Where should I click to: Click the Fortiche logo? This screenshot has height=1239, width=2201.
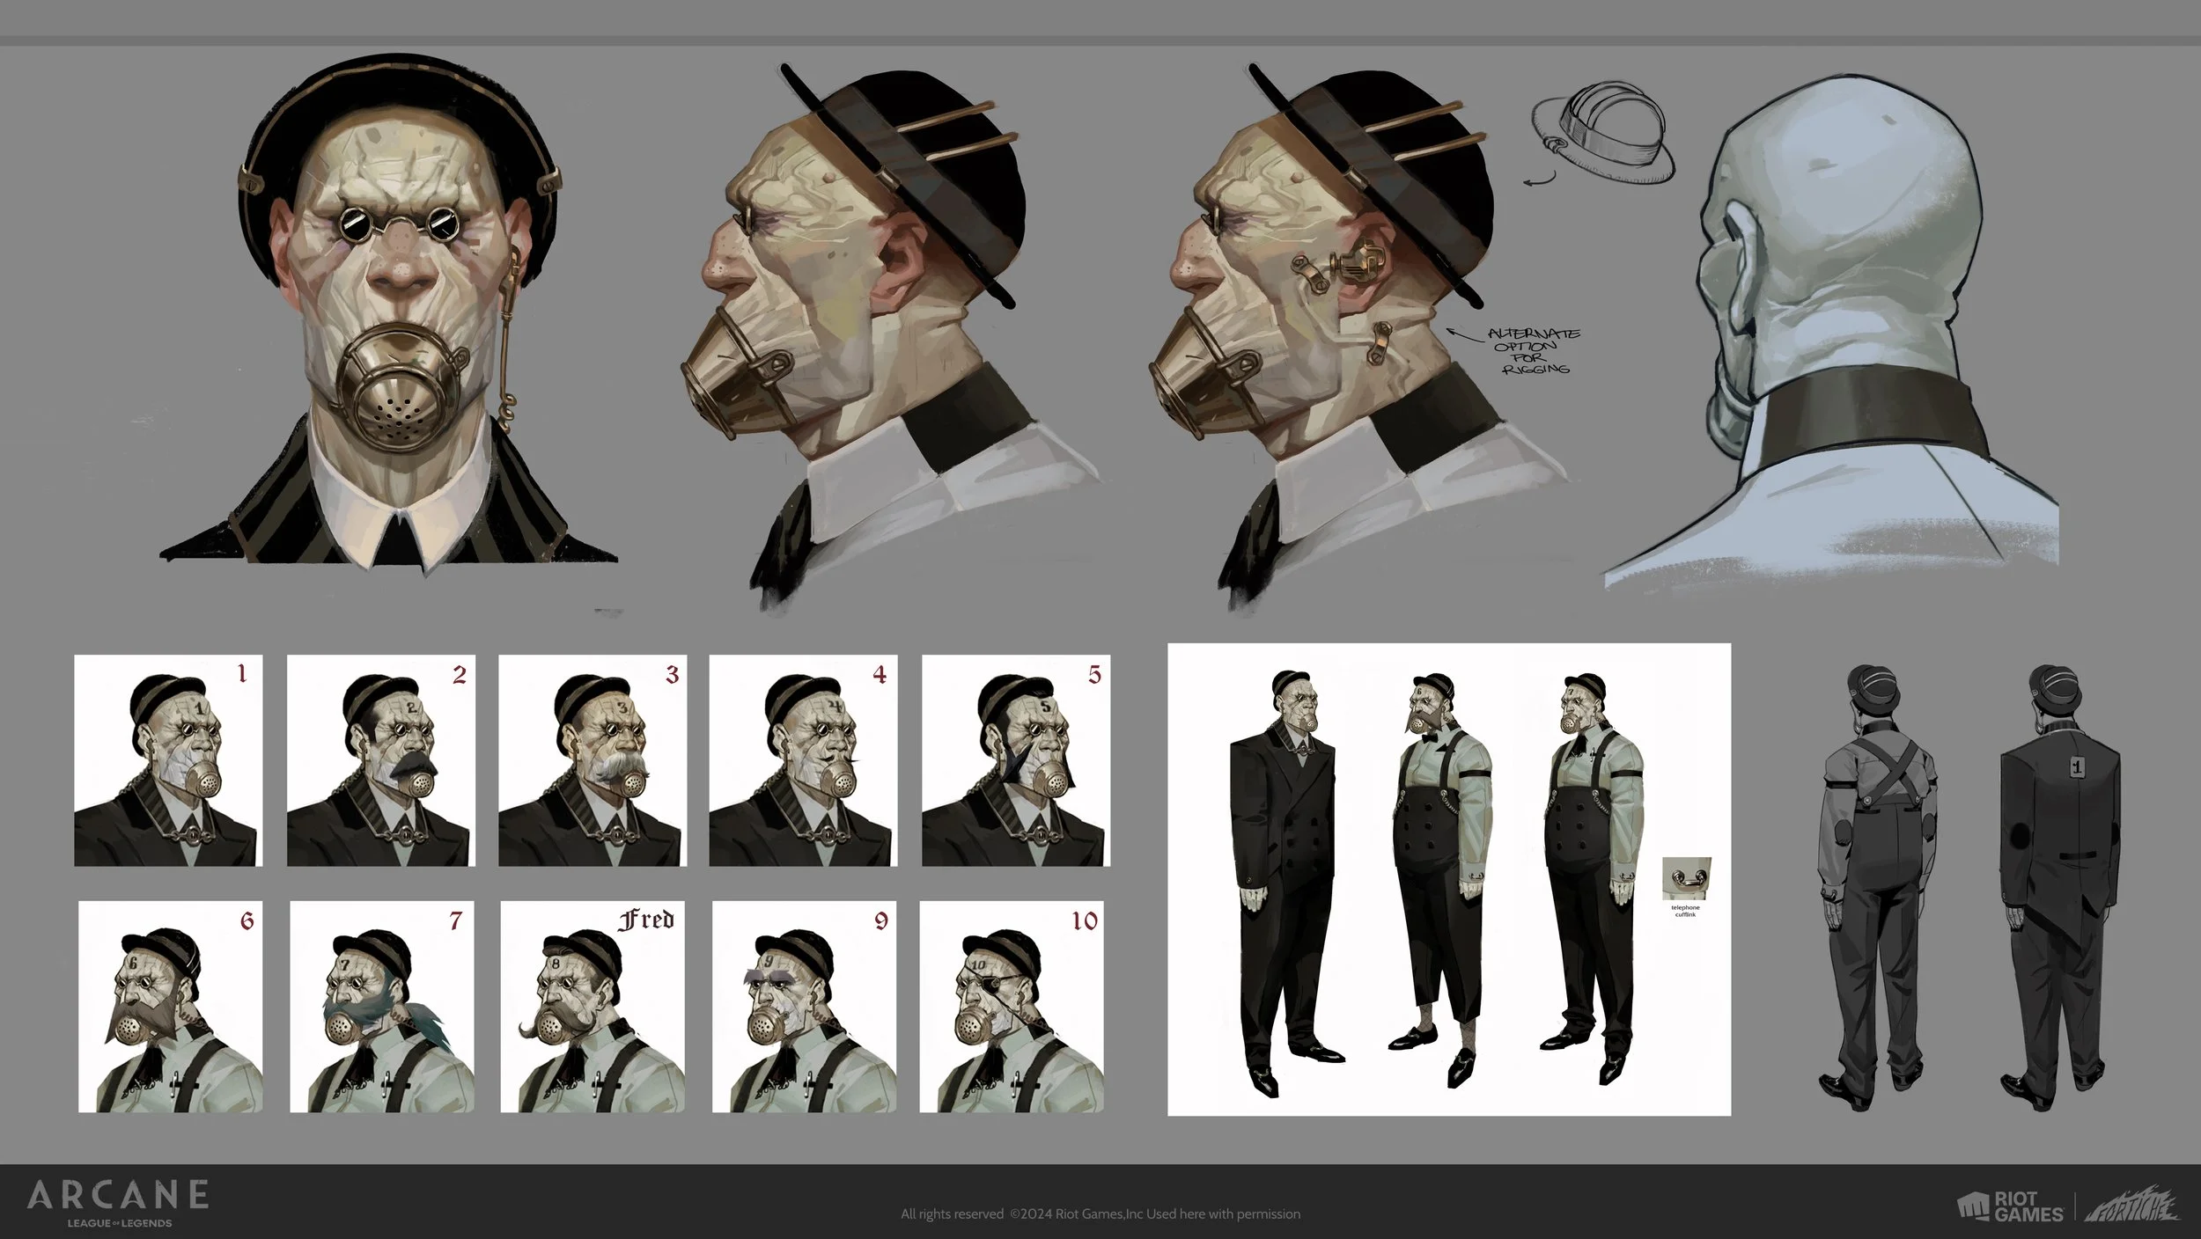[x=2131, y=1206]
